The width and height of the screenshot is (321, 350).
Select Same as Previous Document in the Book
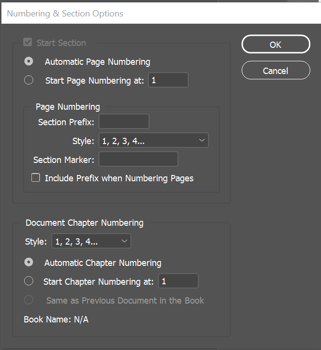[x=29, y=300]
